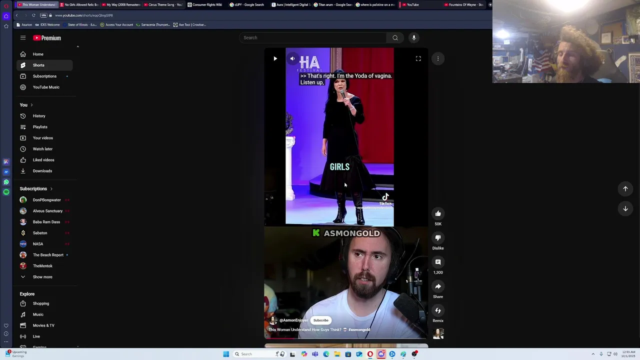640x360 pixels.
Task: Switch to My Way (2008 Remaster) tab
Action: click(x=121, y=4)
